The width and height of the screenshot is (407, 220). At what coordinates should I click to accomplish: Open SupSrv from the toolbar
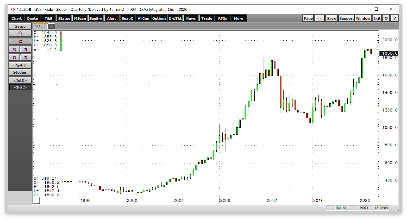click(96, 18)
